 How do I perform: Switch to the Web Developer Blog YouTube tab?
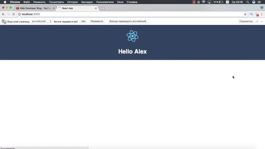[x=35, y=8]
